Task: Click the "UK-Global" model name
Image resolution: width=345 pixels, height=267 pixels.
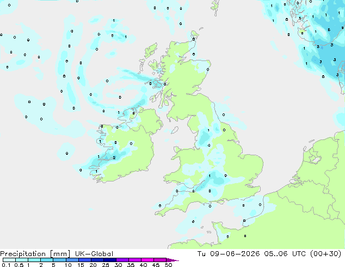Action: click(94, 254)
